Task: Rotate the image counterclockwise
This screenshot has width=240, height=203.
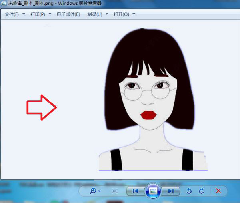Action: pyautogui.click(x=189, y=191)
